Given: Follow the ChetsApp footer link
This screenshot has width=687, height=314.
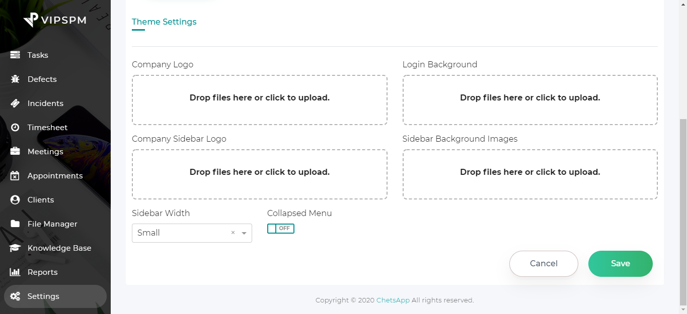Looking at the screenshot, I should tap(393, 300).
